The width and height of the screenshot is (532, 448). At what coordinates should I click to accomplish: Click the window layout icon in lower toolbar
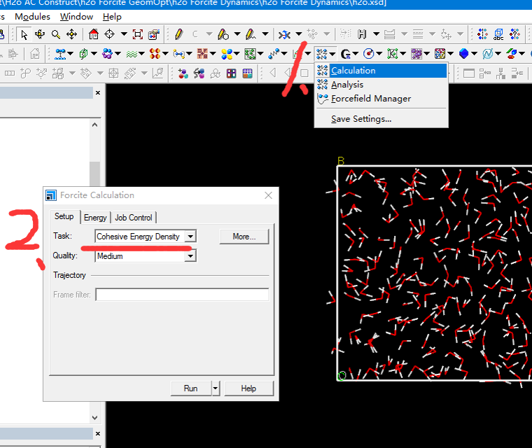(469, 73)
